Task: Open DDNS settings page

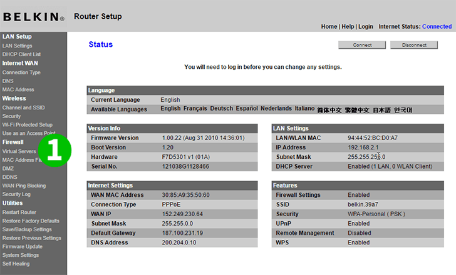Action: [9, 177]
